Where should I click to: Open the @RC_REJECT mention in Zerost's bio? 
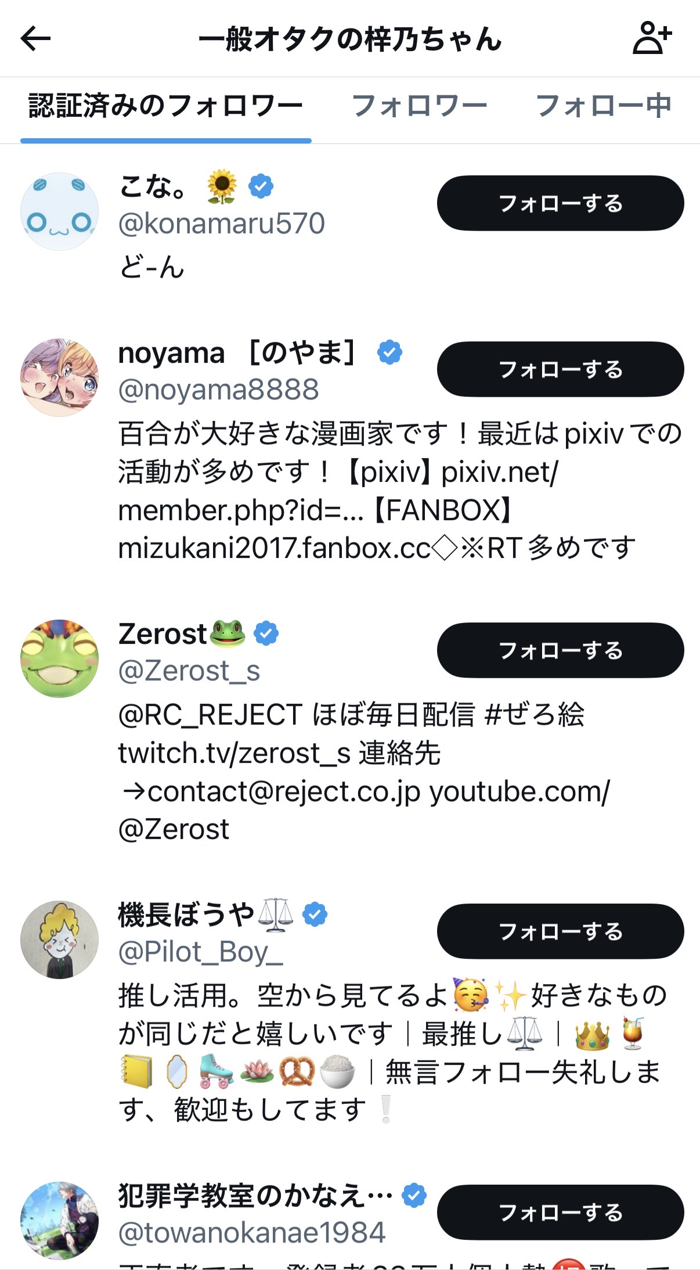(x=210, y=715)
